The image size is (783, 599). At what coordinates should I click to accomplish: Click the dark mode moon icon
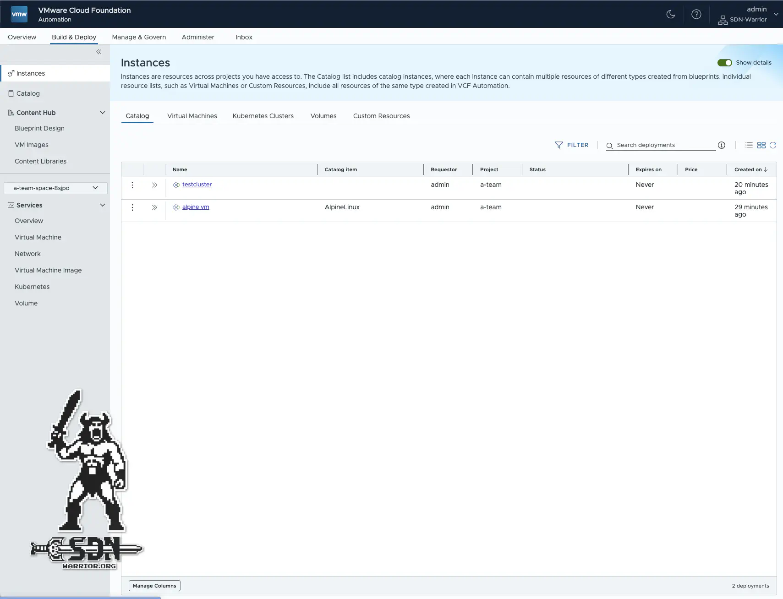pos(670,14)
